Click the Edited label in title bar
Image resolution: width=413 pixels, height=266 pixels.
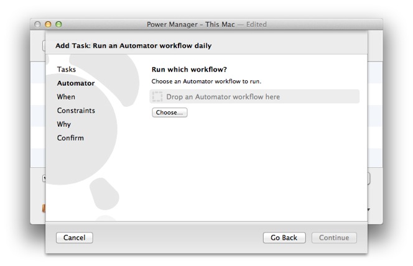pyautogui.click(x=256, y=24)
